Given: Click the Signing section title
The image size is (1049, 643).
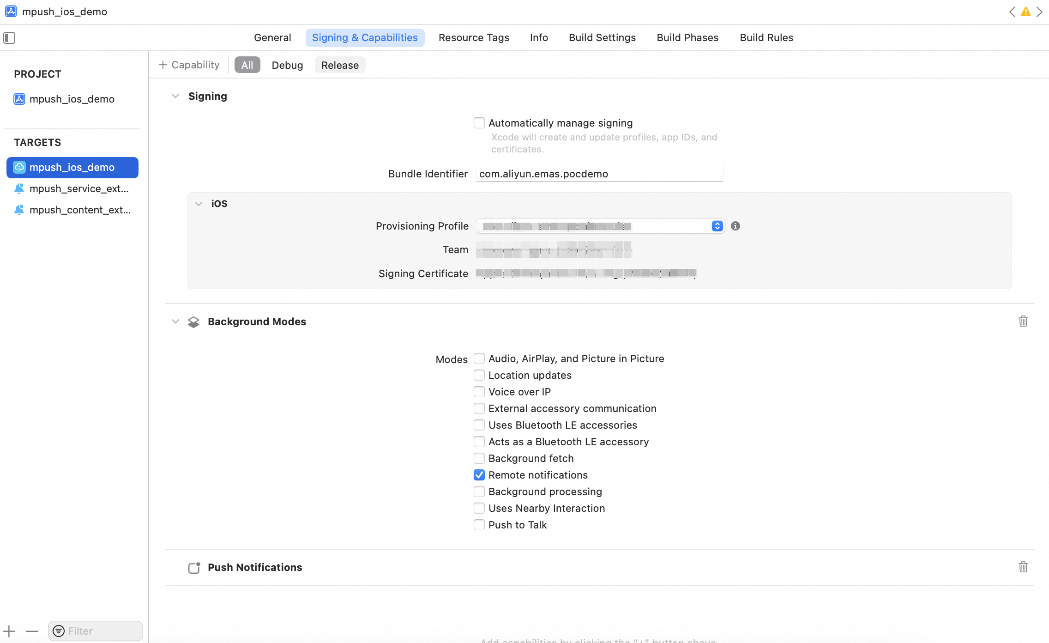Looking at the screenshot, I should [x=208, y=96].
